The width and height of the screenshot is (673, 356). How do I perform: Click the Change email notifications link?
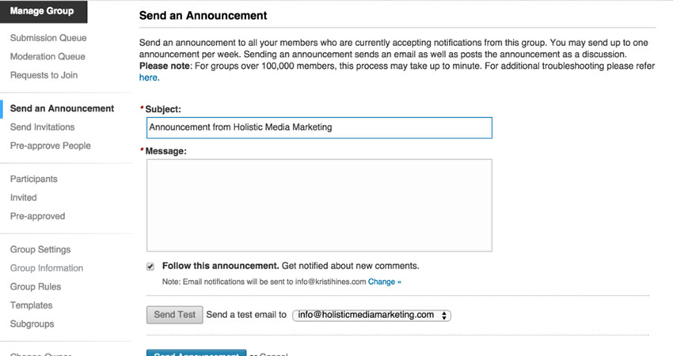click(x=385, y=282)
